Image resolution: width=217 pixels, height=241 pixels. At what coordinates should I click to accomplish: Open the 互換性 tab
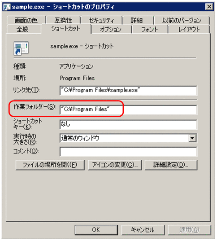pos(63,20)
